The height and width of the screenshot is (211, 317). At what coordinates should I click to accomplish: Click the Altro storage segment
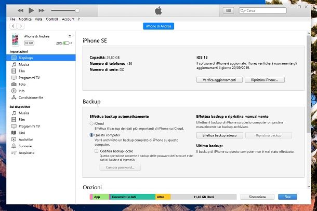[x=163, y=197]
